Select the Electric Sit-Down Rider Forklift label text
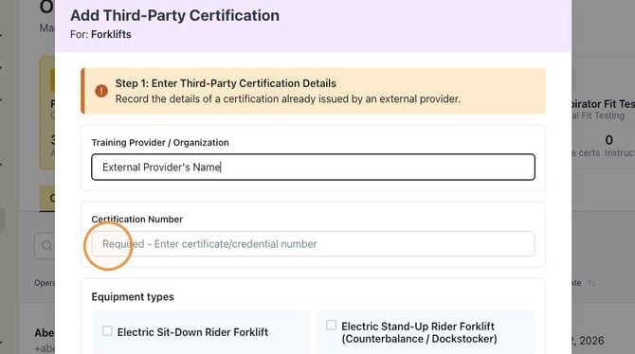The width and height of the screenshot is (635, 354). [192, 332]
